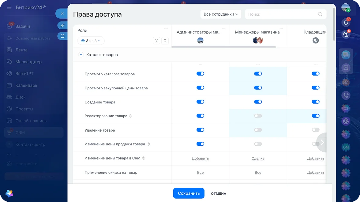Click the horizontal roles scrollbar
This screenshot has height=202, width=360.
tap(223, 47)
